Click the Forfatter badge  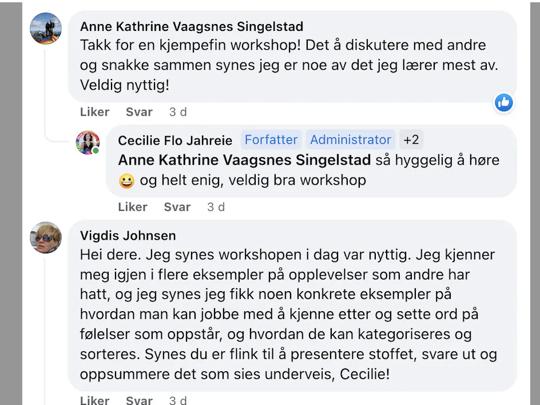271,140
